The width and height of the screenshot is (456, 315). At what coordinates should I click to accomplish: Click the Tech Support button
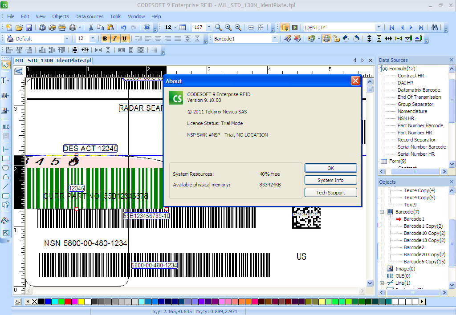coord(330,193)
